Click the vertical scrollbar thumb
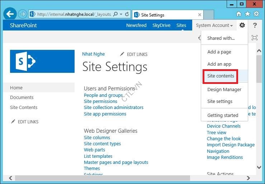The image size is (265, 184). pos(259,69)
